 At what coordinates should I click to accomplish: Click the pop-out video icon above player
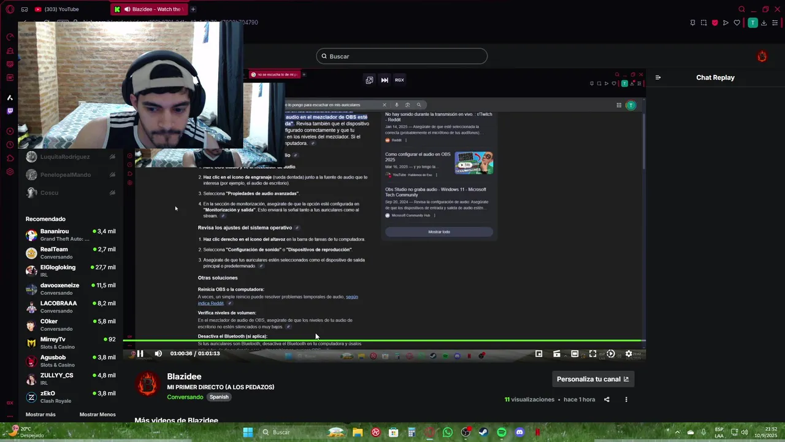[x=369, y=80]
